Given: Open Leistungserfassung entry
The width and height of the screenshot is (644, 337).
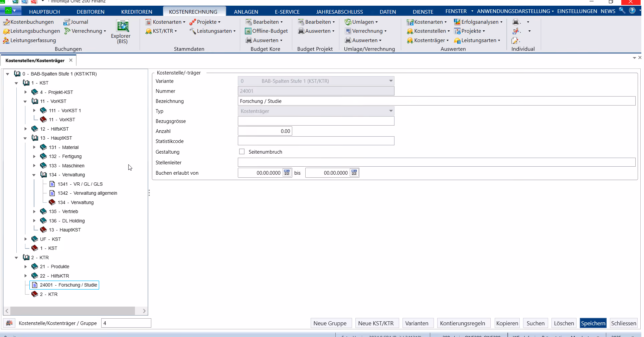Looking at the screenshot, I should (x=29, y=40).
